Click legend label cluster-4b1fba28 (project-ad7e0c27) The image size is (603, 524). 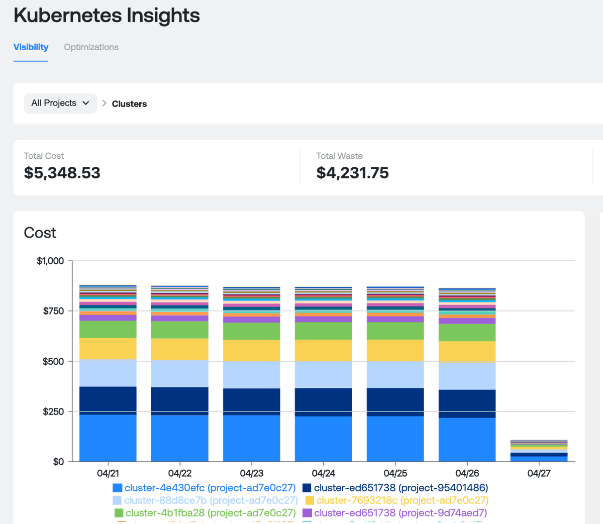211,513
